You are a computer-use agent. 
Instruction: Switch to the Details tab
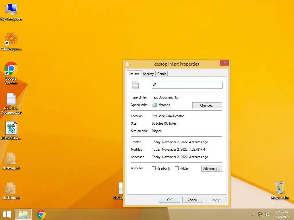point(162,74)
